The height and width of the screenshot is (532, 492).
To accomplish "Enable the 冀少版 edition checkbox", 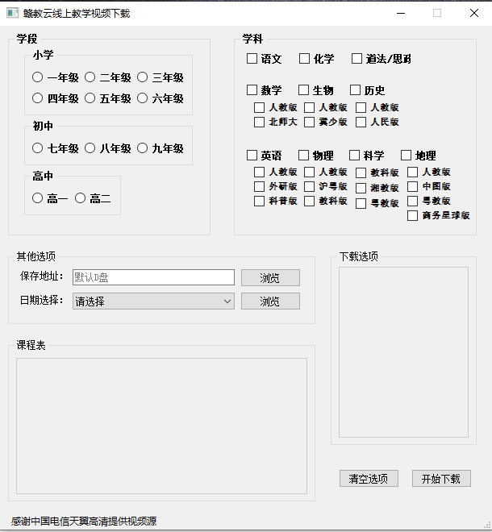I will click(x=309, y=123).
